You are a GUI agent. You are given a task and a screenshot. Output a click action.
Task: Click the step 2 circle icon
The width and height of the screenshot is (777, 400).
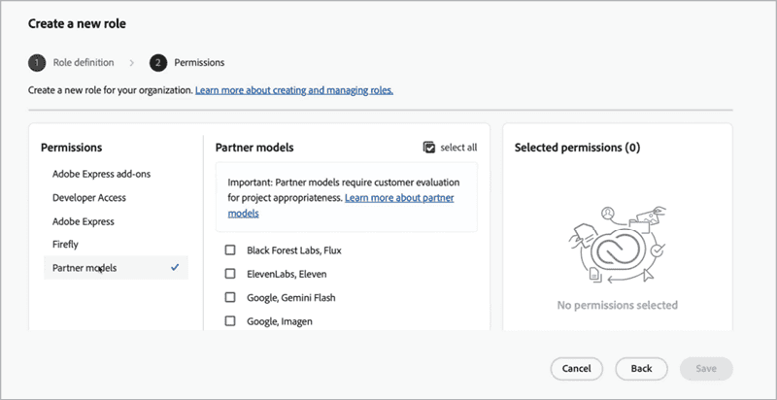(157, 63)
